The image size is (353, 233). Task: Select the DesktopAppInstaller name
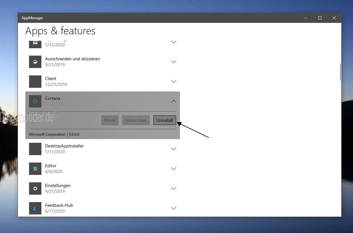coord(64,146)
